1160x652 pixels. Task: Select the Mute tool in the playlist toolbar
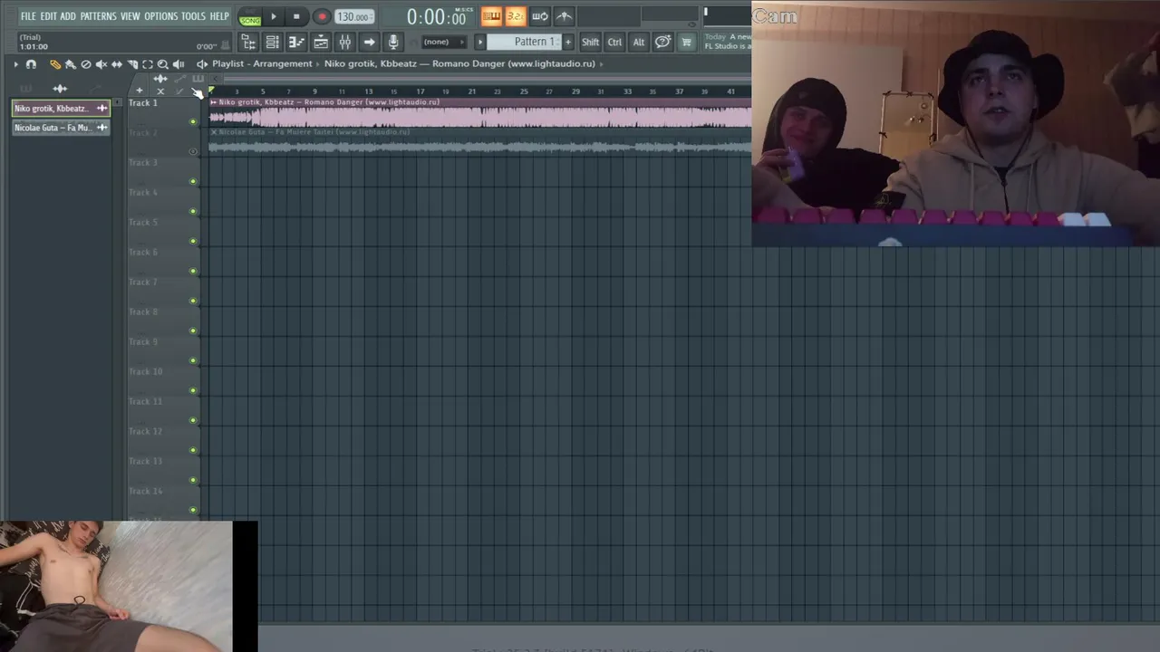pyautogui.click(x=101, y=64)
